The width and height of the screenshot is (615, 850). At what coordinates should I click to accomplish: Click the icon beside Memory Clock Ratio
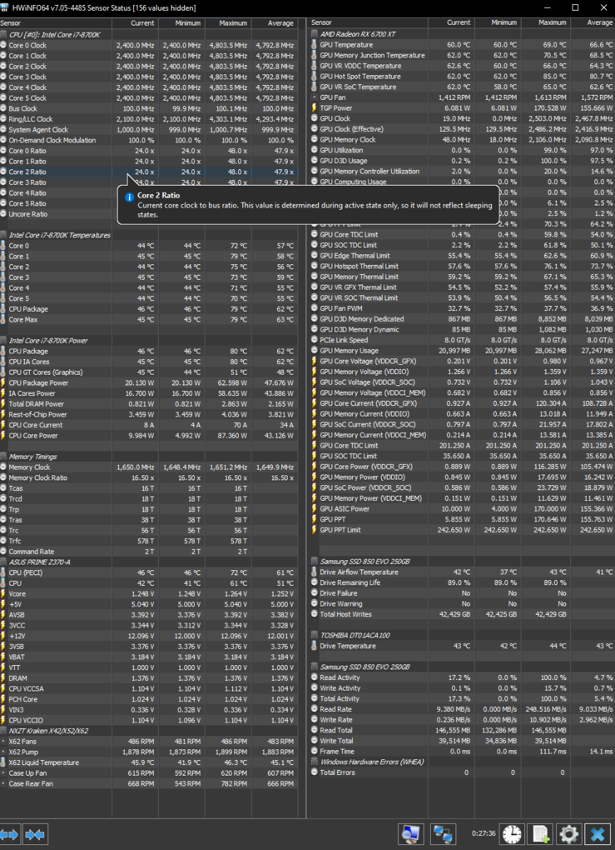4,477
